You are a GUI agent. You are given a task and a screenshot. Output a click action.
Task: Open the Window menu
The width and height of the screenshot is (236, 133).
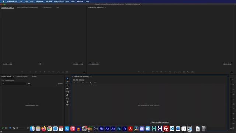80,1
